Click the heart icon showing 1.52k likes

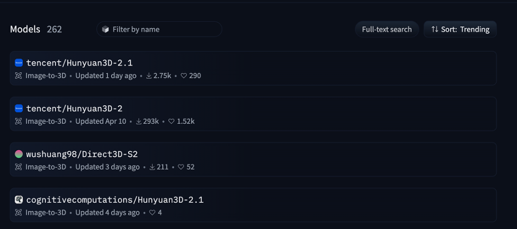pos(172,121)
